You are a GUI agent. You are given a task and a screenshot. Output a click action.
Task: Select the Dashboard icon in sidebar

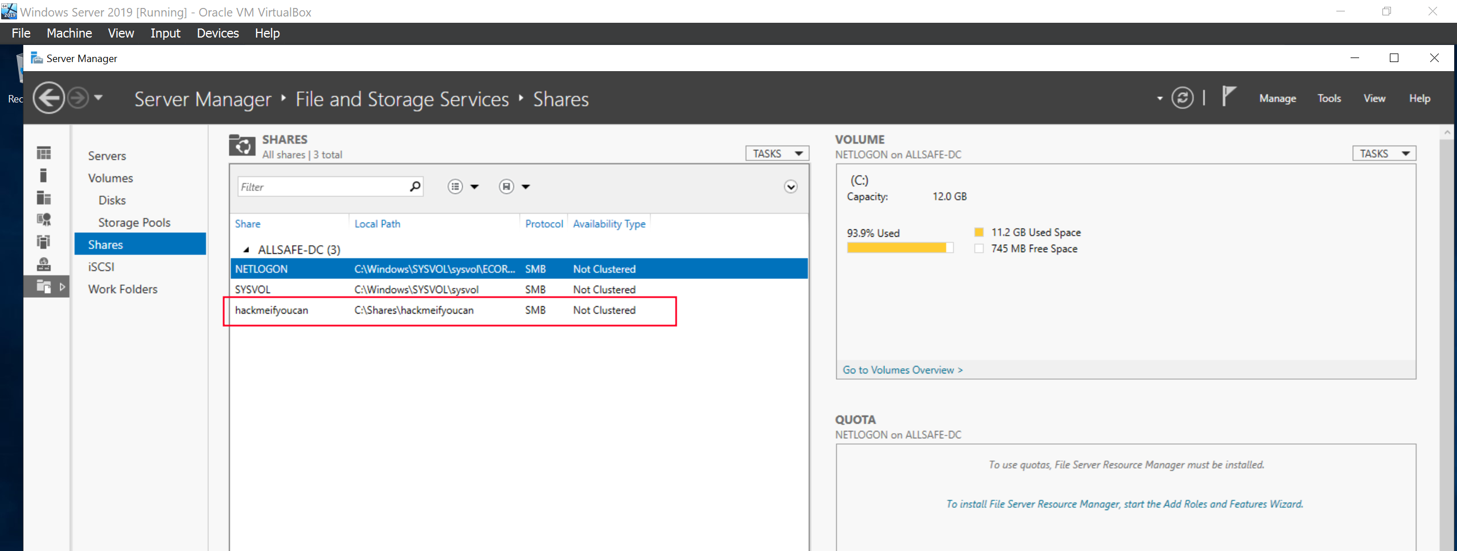[44, 153]
